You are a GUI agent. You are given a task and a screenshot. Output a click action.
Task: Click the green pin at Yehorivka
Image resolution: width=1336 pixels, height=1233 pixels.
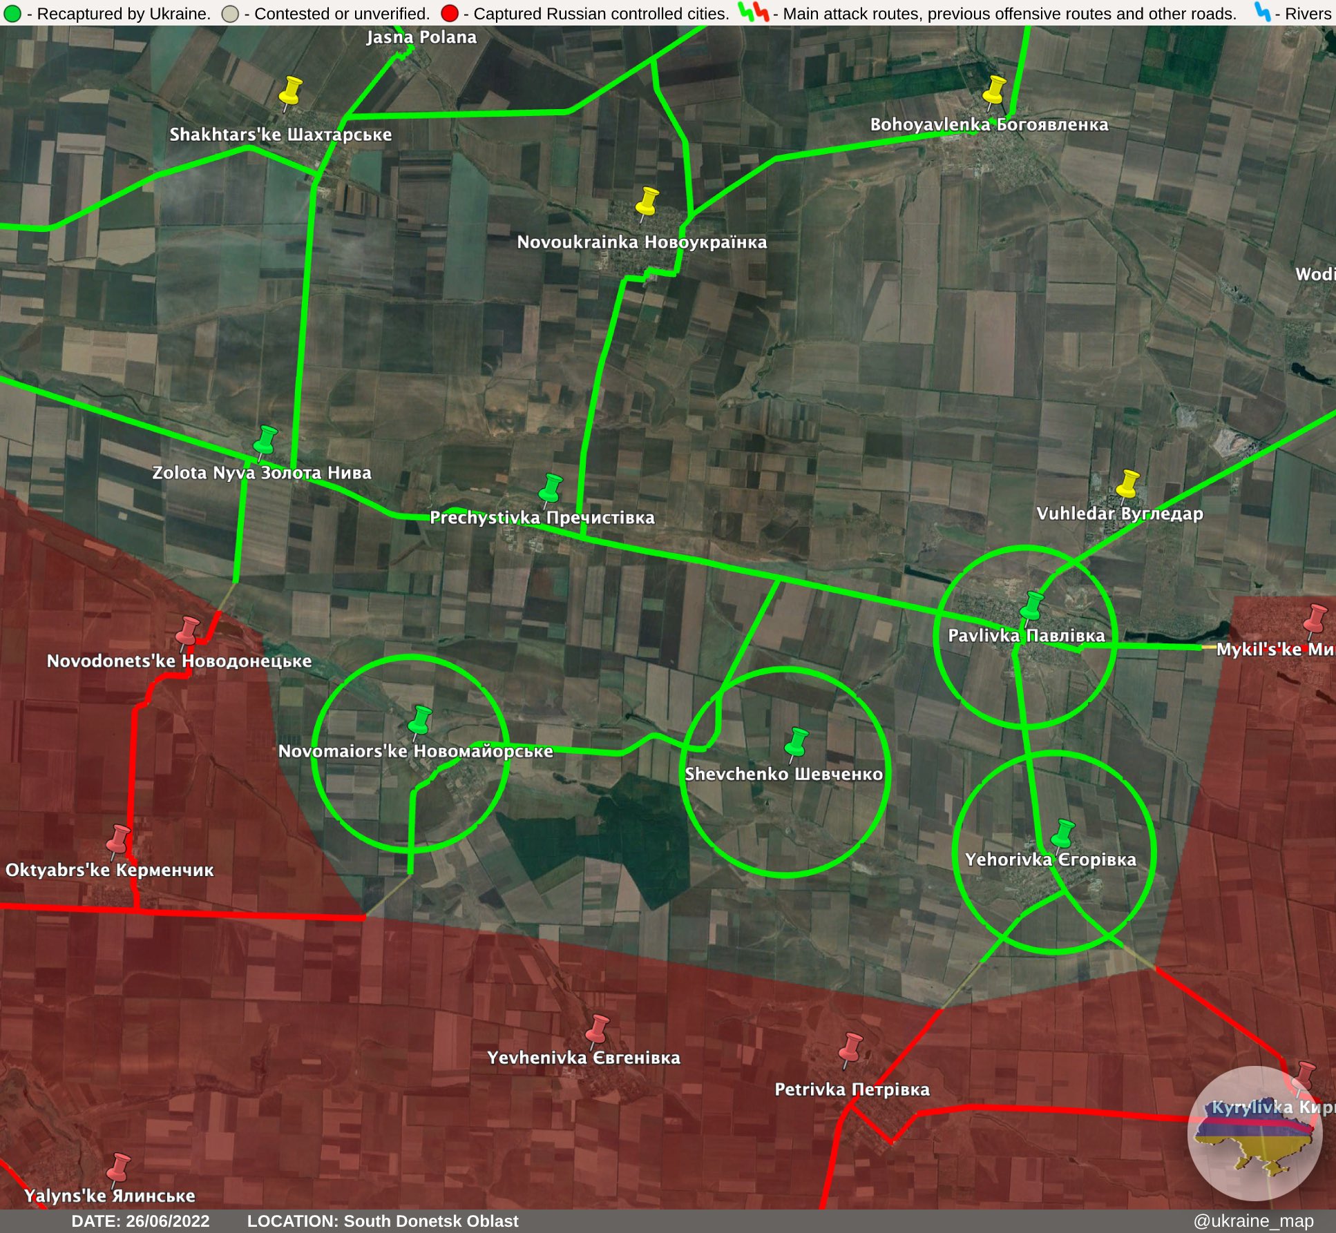[1062, 834]
